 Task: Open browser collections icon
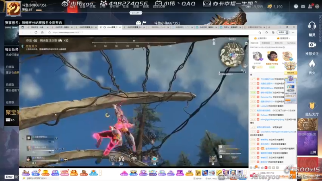(x=273, y=33)
